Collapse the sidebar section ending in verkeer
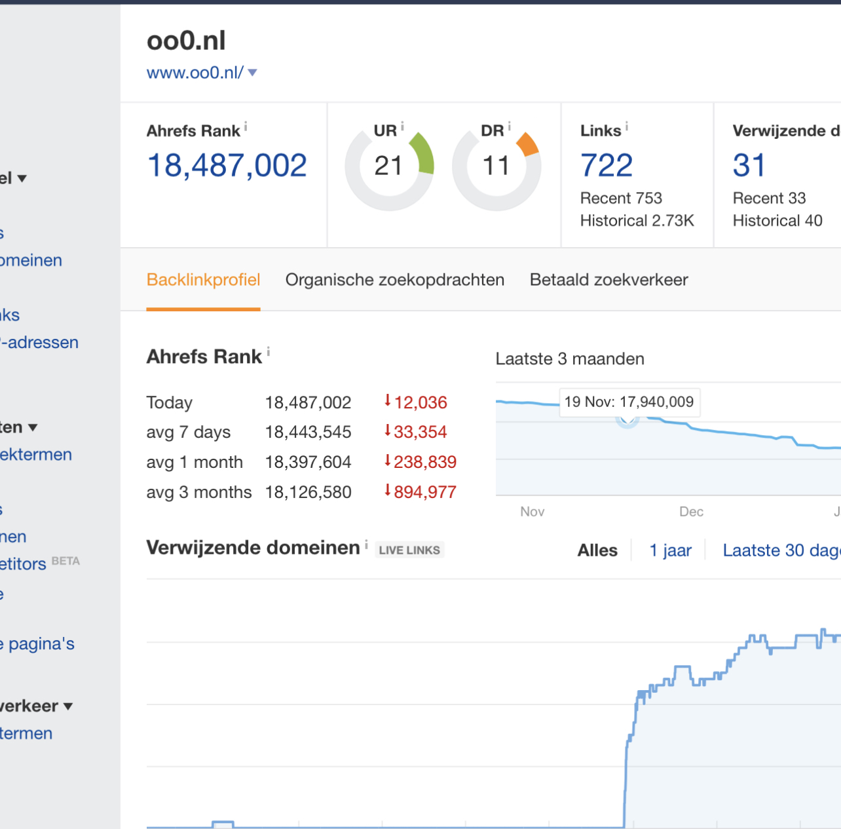 click(36, 706)
